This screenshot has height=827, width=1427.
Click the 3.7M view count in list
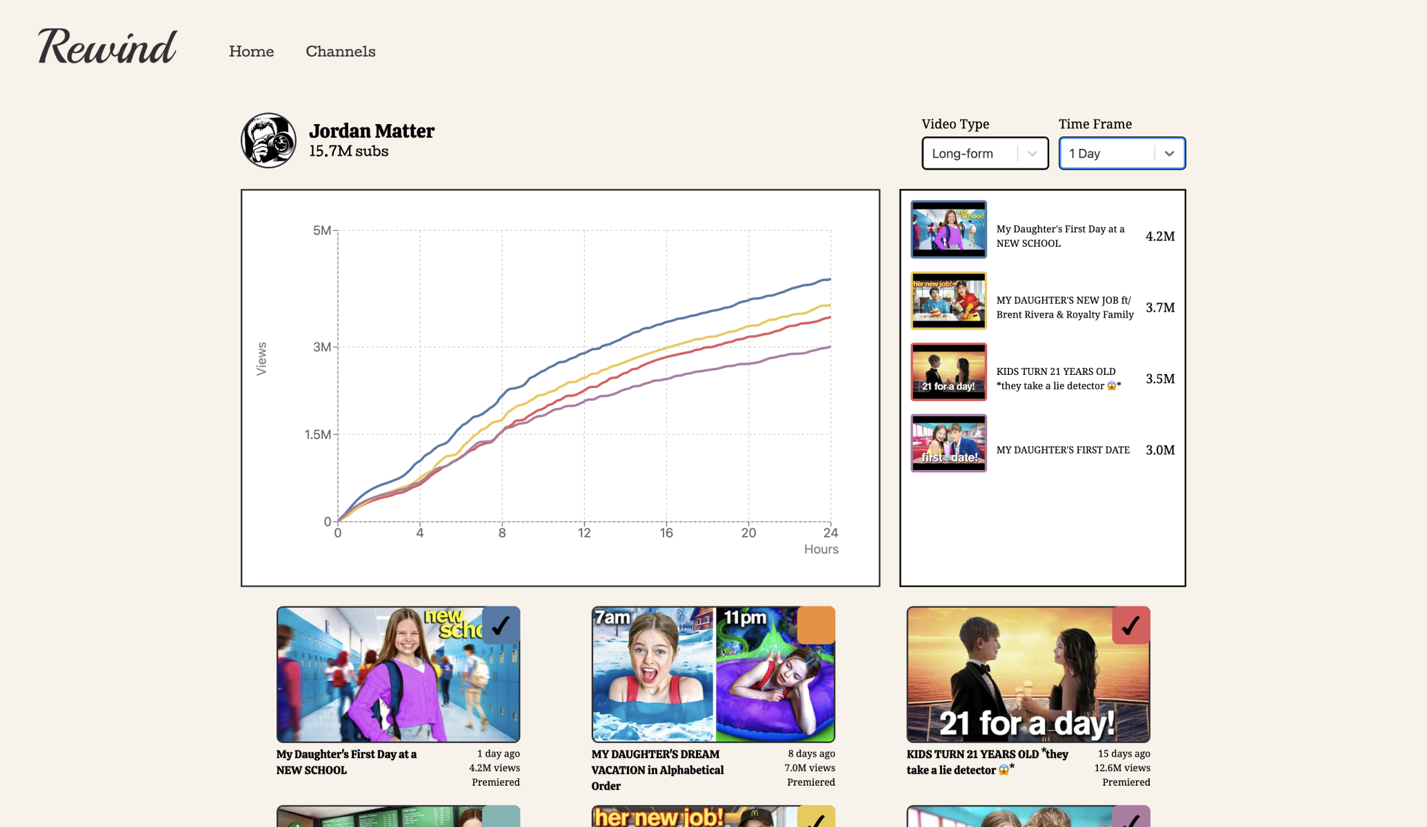[x=1160, y=307]
